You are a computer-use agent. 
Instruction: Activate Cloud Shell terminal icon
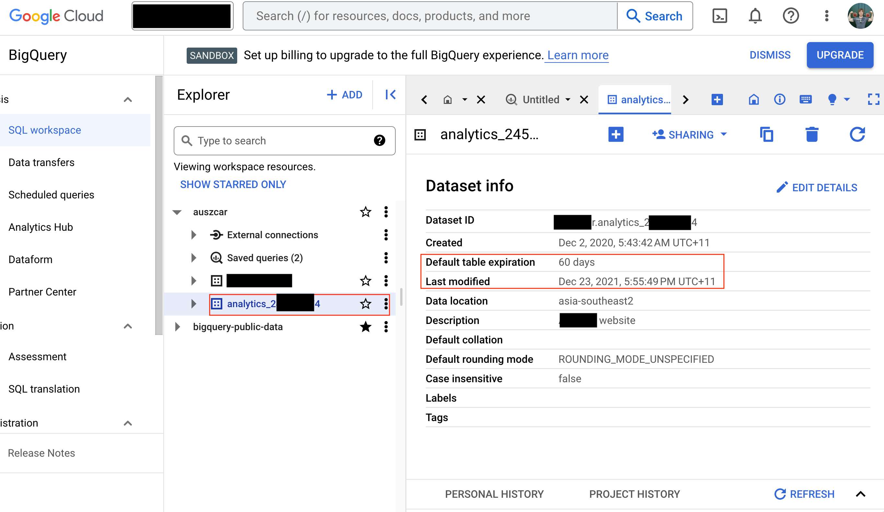[x=719, y=16]
